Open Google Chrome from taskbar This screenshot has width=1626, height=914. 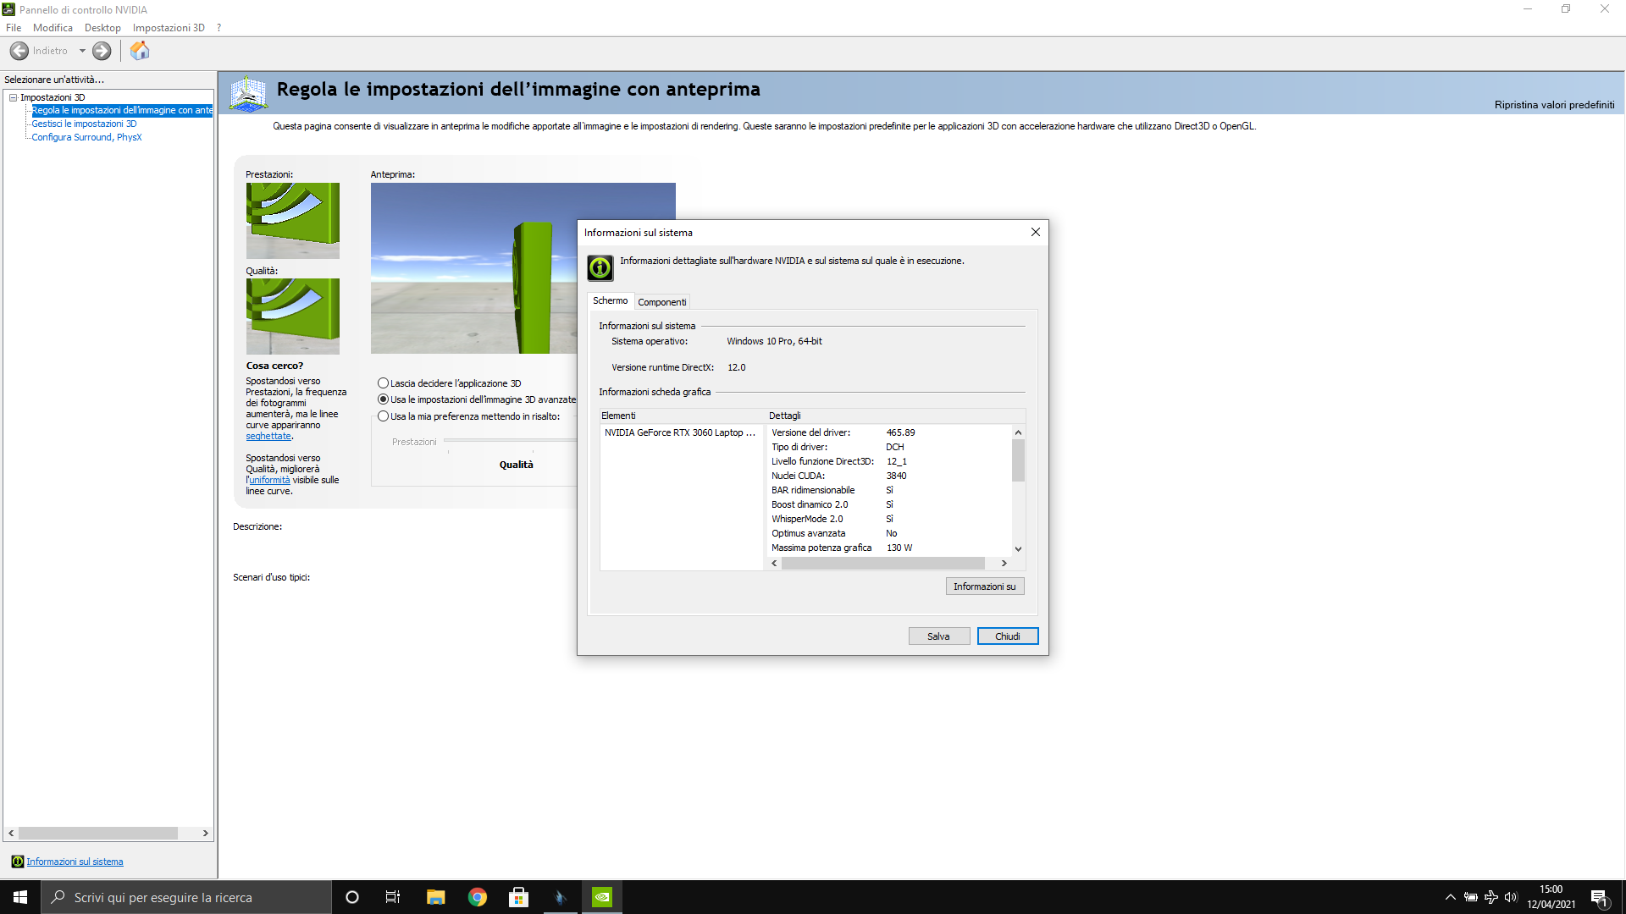coord(478,897)
